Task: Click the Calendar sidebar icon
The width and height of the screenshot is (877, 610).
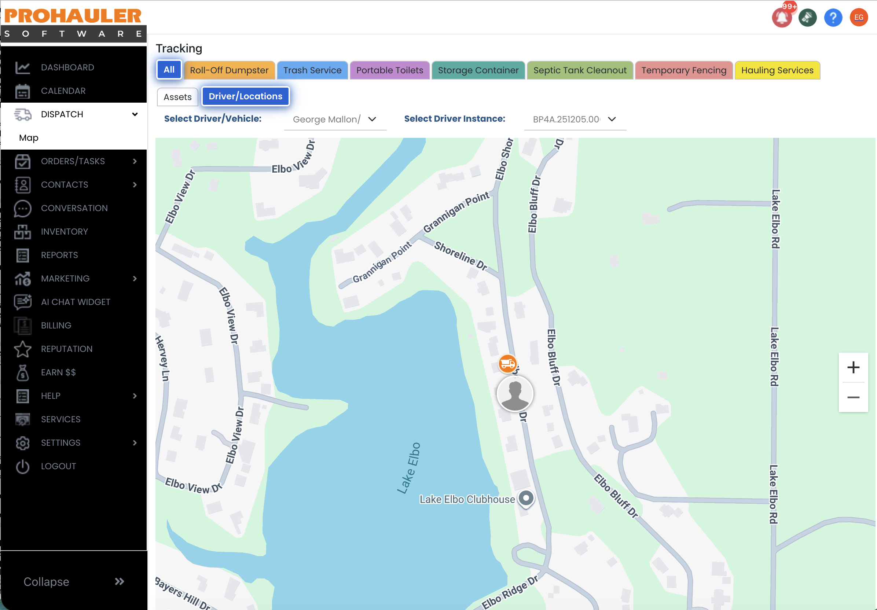Action: click(x=22, y=91)
